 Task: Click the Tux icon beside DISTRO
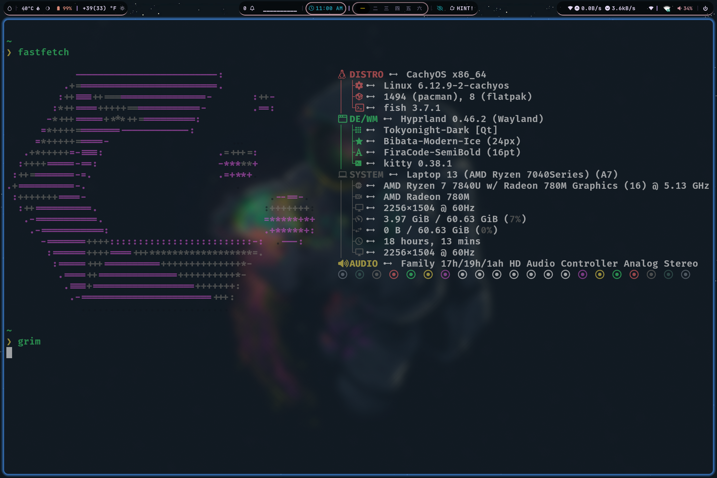coord(342,74)
